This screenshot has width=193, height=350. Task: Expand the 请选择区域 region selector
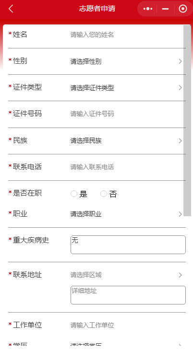(x=126, y=275)
